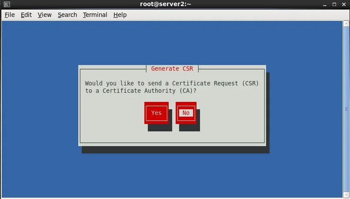
Task: Click the scrollbar down arrow
Action: (x=346, y=195)
